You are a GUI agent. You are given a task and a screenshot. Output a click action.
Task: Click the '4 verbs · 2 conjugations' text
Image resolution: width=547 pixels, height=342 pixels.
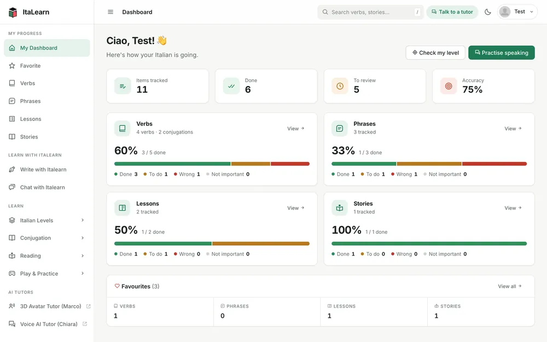(165, 132)
